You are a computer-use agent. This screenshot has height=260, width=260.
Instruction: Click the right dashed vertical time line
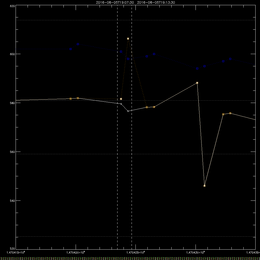(132, 127)
